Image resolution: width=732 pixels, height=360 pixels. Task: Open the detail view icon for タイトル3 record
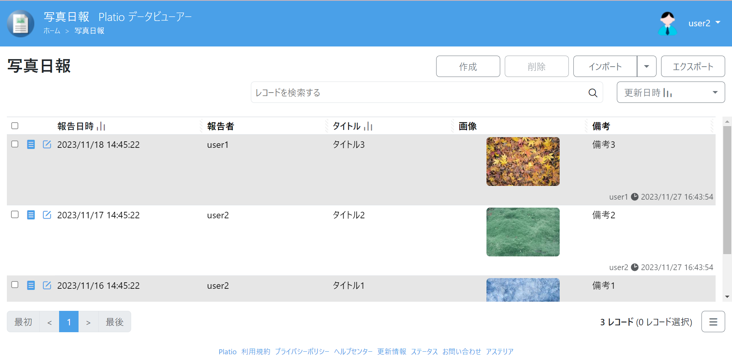click(x=31, y=144)
